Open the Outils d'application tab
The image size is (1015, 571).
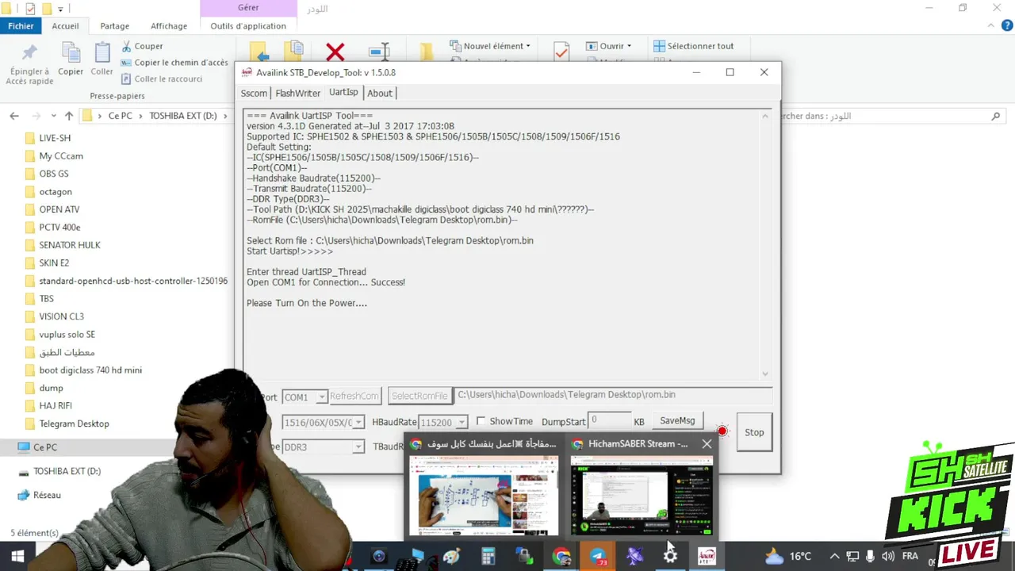[248, 25]
